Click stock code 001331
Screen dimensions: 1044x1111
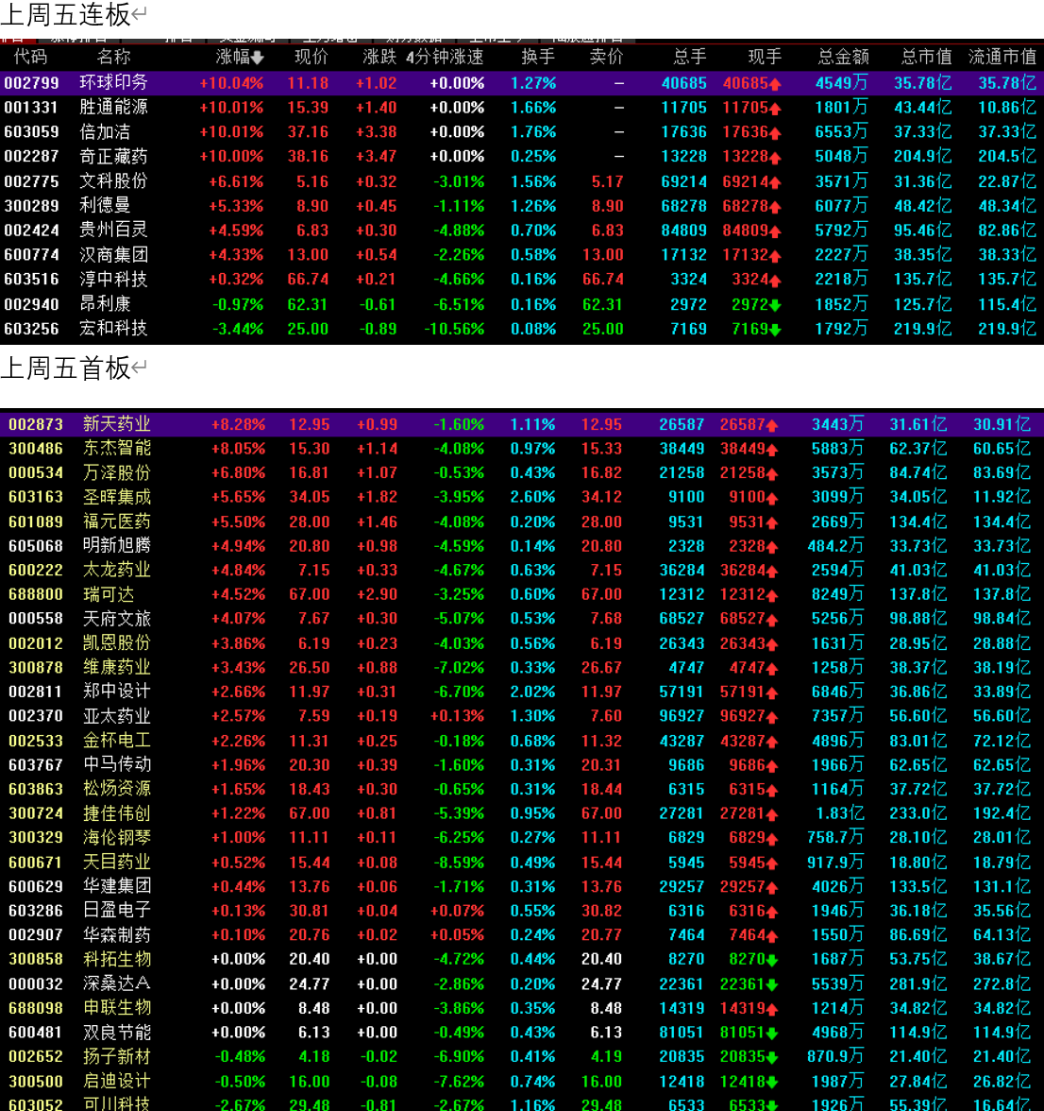[31, 108]
